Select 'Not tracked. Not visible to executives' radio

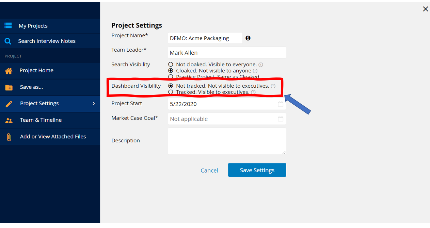pos(171,86)
